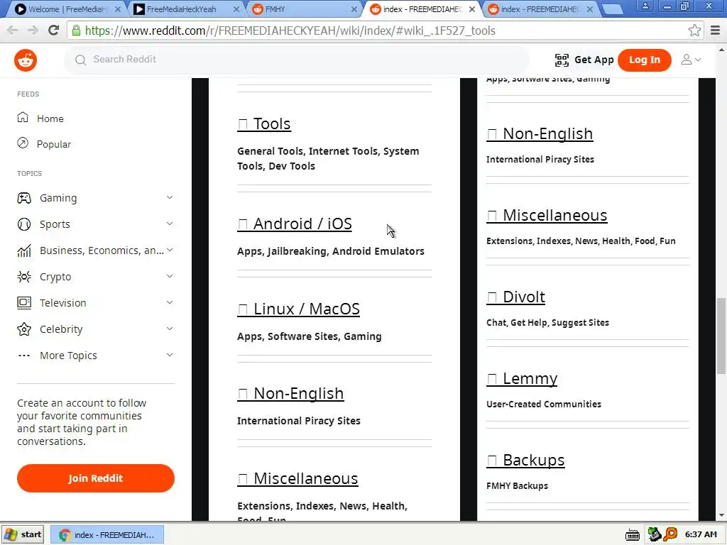The height and width of the screenshot is (545, 727).
Task: Expand the More Topics chevron
Action: [x=170, y=355]
